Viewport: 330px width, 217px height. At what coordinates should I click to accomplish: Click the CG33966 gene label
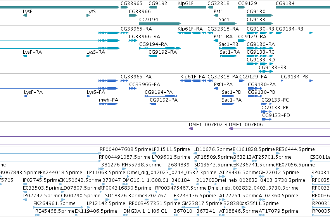coord(140,12)
